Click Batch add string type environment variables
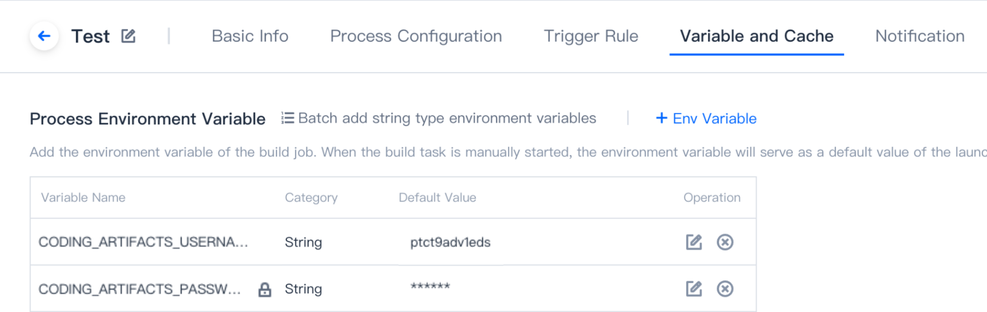Viewport: 987px width, 312px height. (x=447, y=119)
